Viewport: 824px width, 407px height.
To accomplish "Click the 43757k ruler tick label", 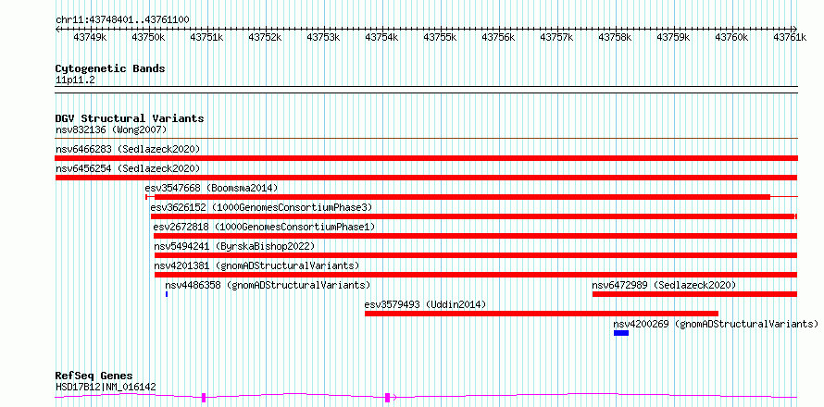I will tap(556, 37).
